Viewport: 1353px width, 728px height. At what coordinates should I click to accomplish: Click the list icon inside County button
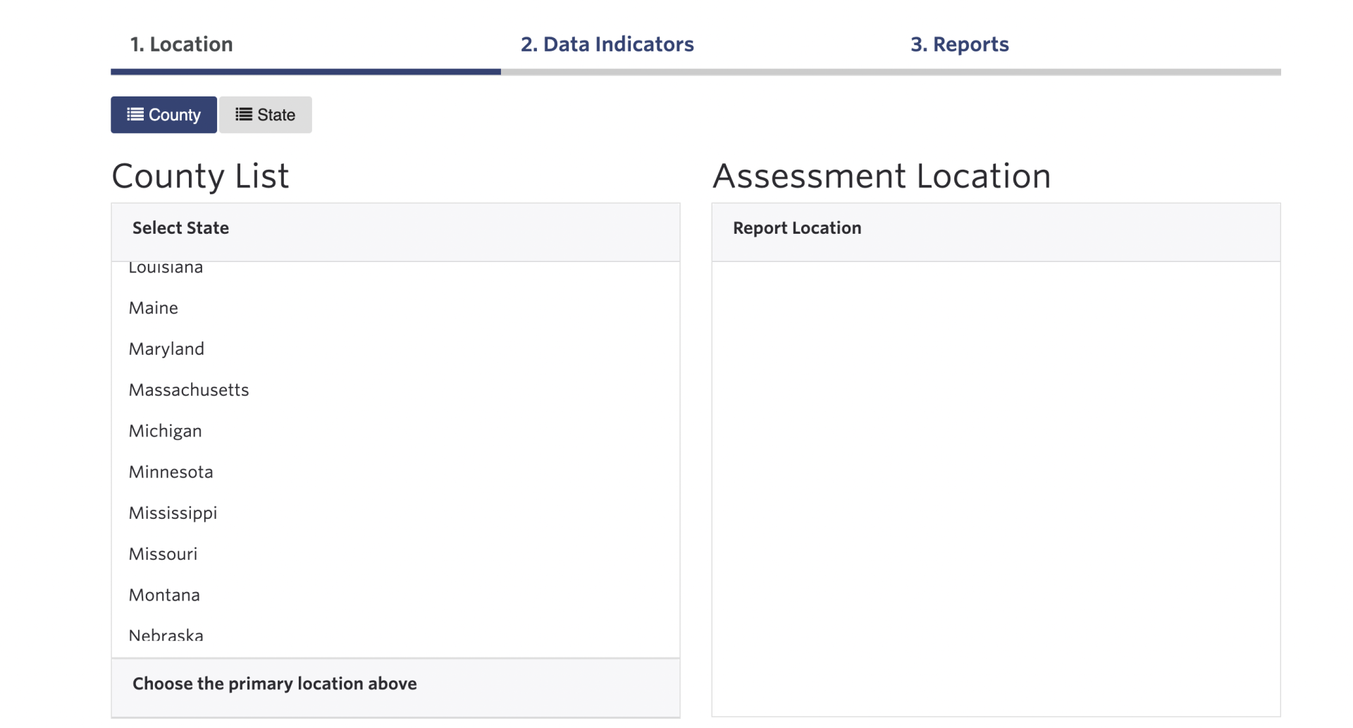[135, 114]
